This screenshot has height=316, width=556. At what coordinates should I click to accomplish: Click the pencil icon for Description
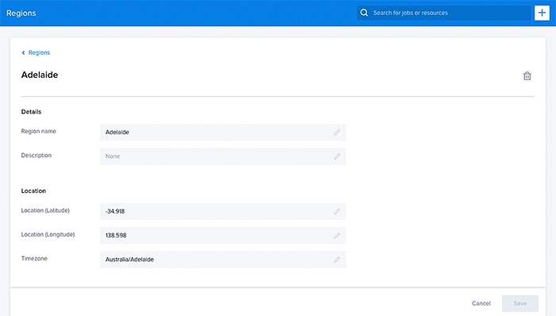pos(337,156)
